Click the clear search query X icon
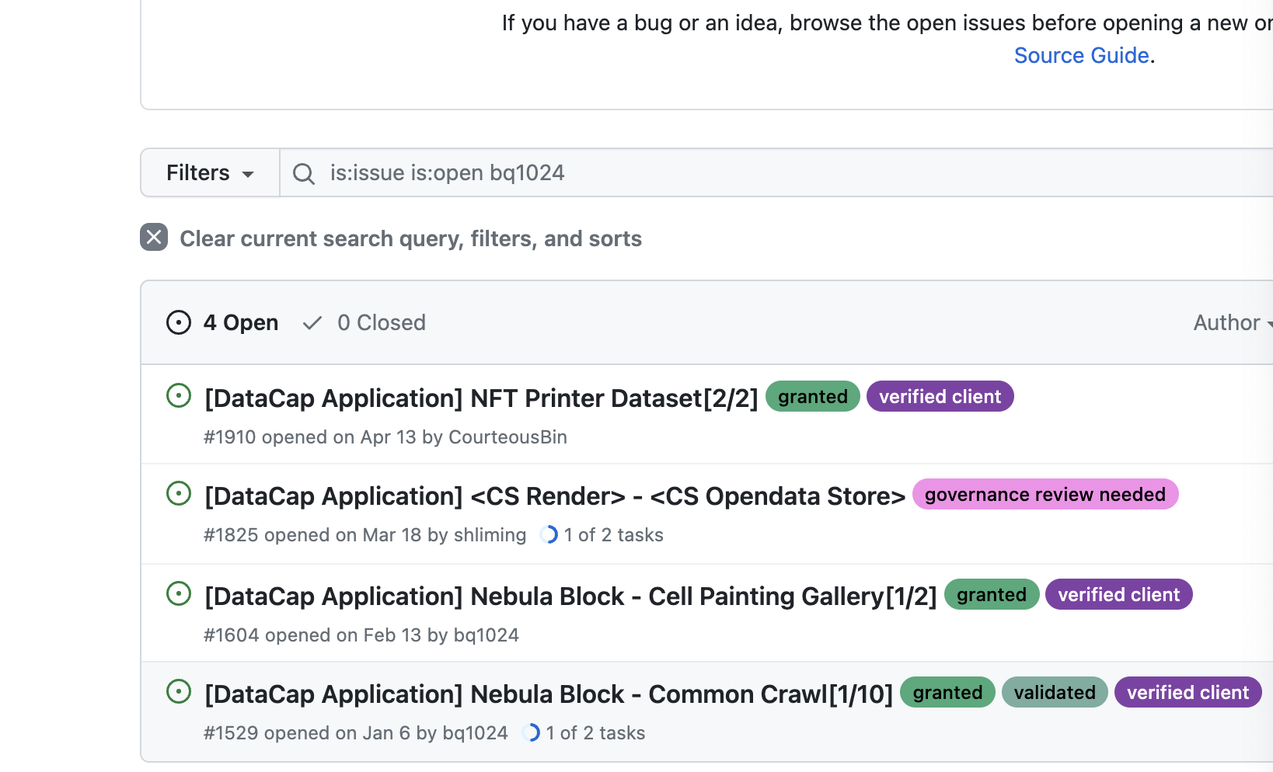1273x772 pixels. (x=153, y=237)
